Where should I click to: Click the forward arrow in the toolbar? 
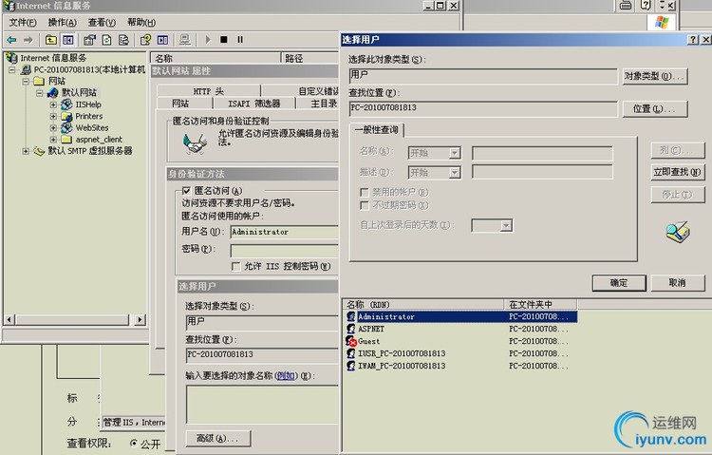coord(28,40)
